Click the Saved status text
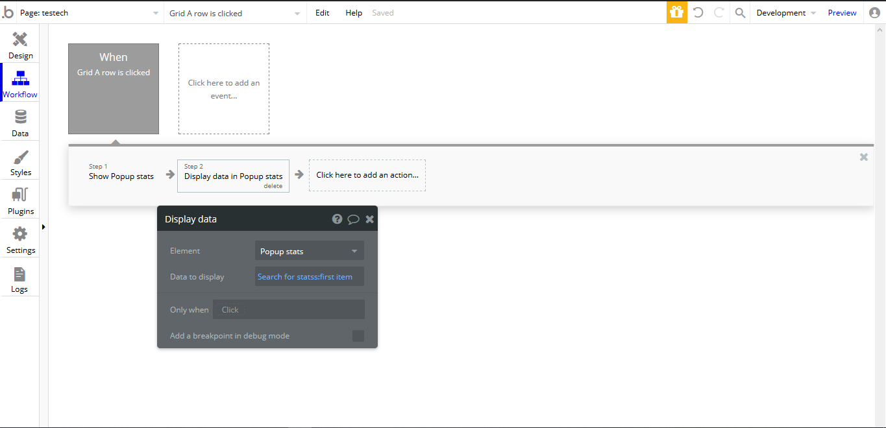The image size is (886, 428). [x=383, y=13]
